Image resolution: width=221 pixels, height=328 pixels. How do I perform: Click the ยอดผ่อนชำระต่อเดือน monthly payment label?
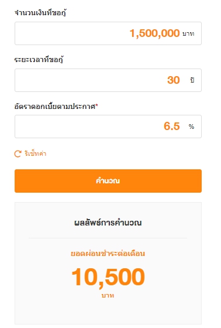[108, 254]
